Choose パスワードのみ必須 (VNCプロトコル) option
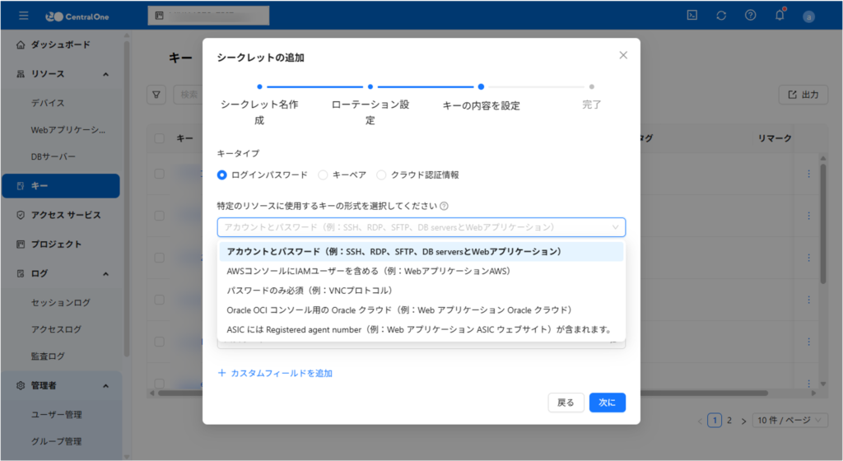Viewport: 843px width, 461px height. (x=310, y=291)
